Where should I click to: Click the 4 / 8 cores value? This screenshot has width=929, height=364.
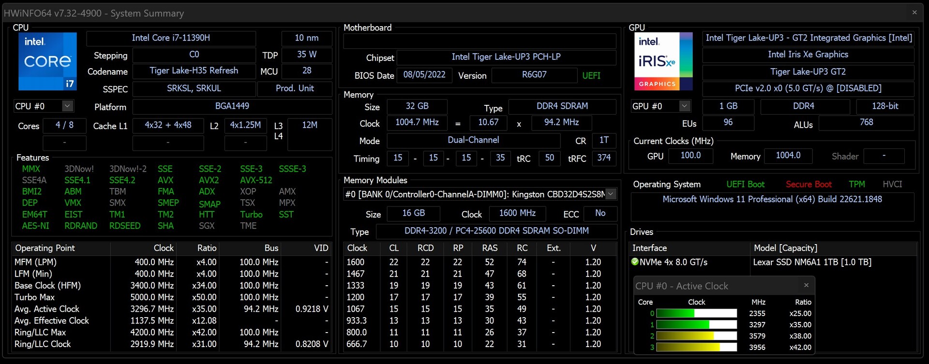pyautogui.click(x=64, y=125)
